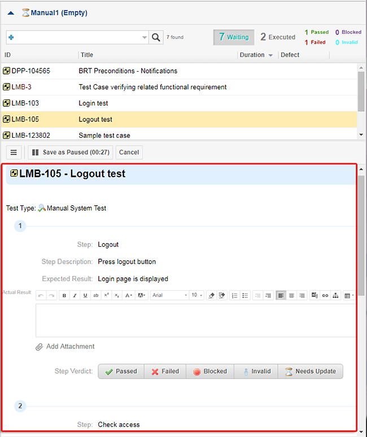Apply underline formatting in editor toolbar

pyautogui.click(x=85, y=295)
